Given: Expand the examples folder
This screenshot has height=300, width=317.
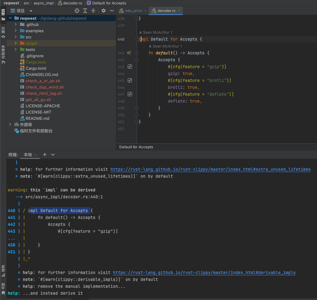Looking at the screenshot, I should (16, 31).
